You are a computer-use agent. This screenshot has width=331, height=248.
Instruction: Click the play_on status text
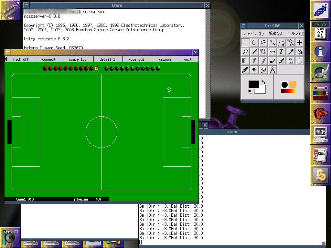81,199
